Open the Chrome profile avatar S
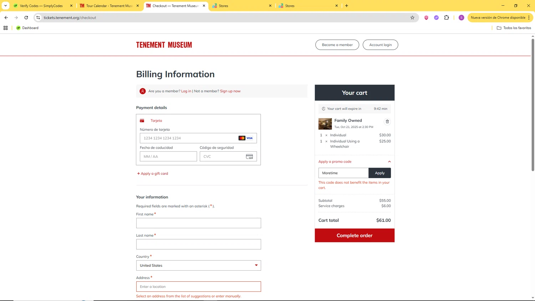The height and width of the screenshot is (301, 535). click(461, 17)
